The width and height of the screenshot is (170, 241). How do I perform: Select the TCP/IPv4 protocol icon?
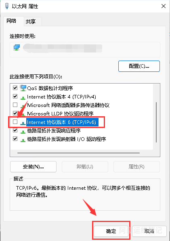click(23, 97)
